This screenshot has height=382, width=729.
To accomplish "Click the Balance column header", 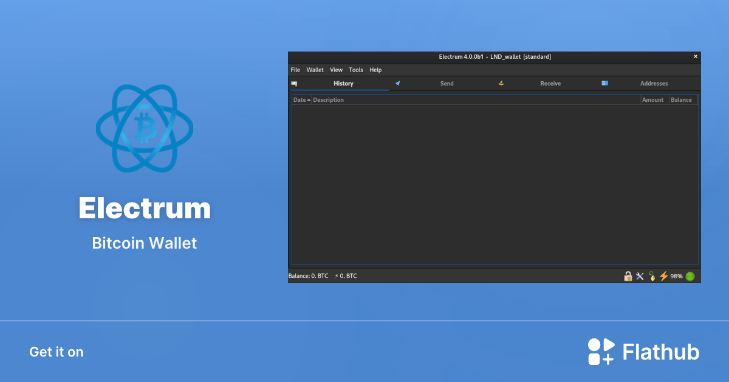I will [x=683, y=100].
